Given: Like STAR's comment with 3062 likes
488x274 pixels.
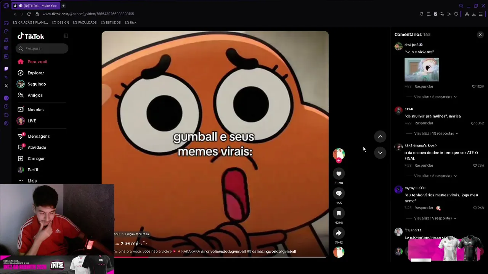Looking at the screenshot, I should pyautogui.click(x=473, y=123).
